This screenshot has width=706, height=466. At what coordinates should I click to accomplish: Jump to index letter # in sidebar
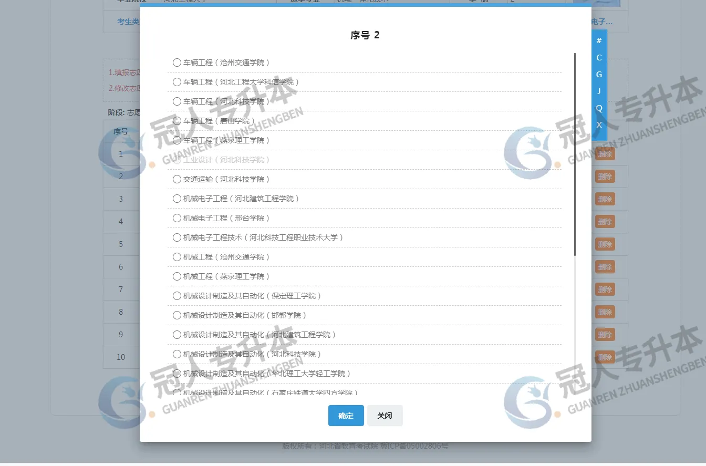coord(599,40)
